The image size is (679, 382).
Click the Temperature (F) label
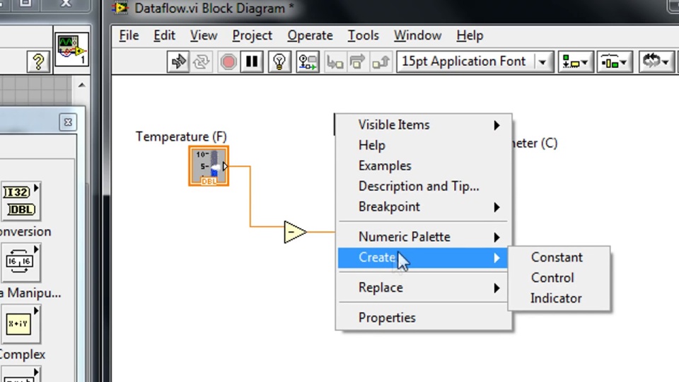[181, 137]
